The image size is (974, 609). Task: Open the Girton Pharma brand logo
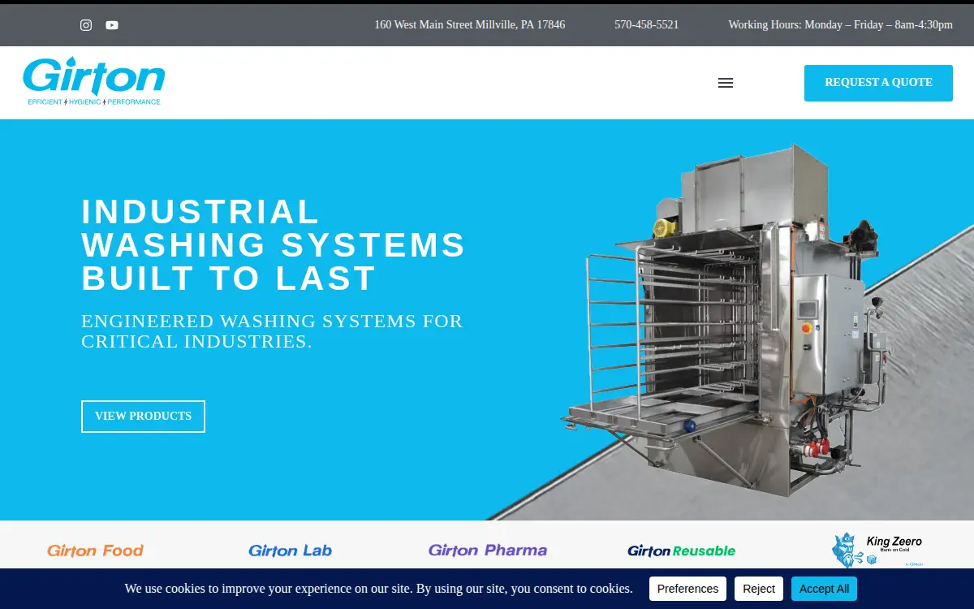pyautogui.click(x=488, y=551)
